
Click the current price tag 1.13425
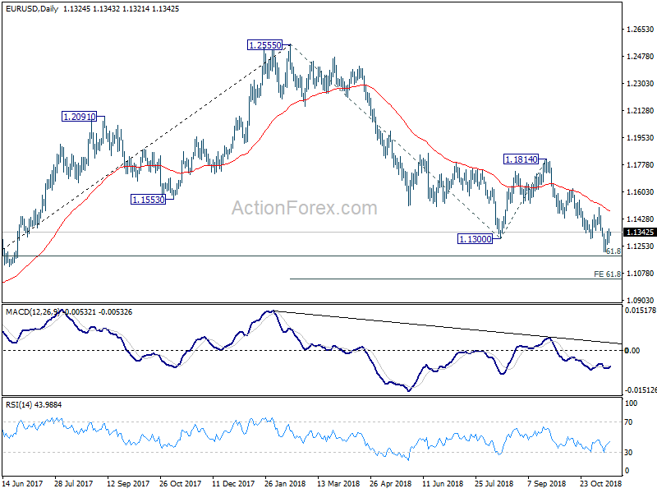click(640, 233)
